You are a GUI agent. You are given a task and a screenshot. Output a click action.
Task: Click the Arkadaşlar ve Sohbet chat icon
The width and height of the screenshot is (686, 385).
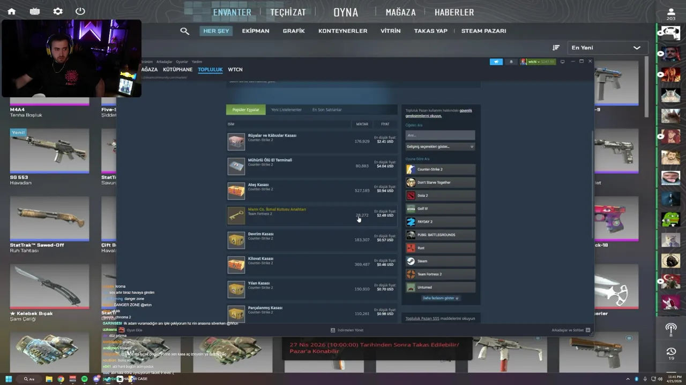[588, 330]
